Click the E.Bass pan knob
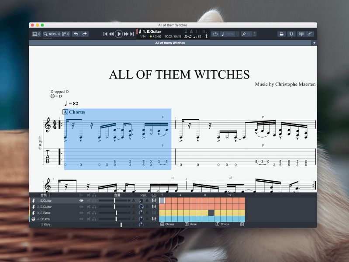The height and width of the screenshot is (262, 349). point(141,213)
